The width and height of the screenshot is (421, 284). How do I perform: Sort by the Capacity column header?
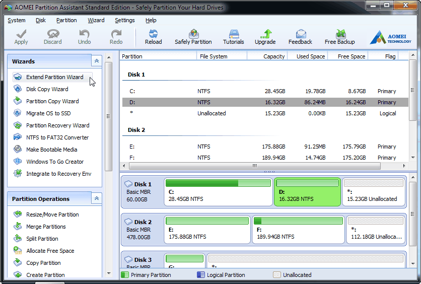pyautogui.click(x=267, y=56)
